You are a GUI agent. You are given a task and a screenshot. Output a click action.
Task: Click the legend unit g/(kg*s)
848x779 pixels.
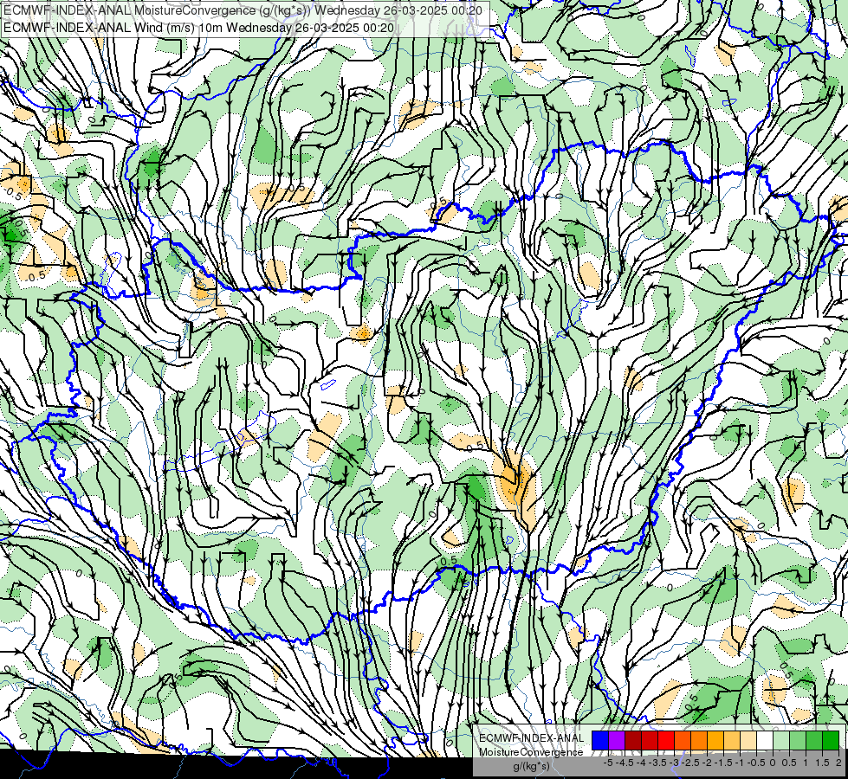[x=532, y=766]
